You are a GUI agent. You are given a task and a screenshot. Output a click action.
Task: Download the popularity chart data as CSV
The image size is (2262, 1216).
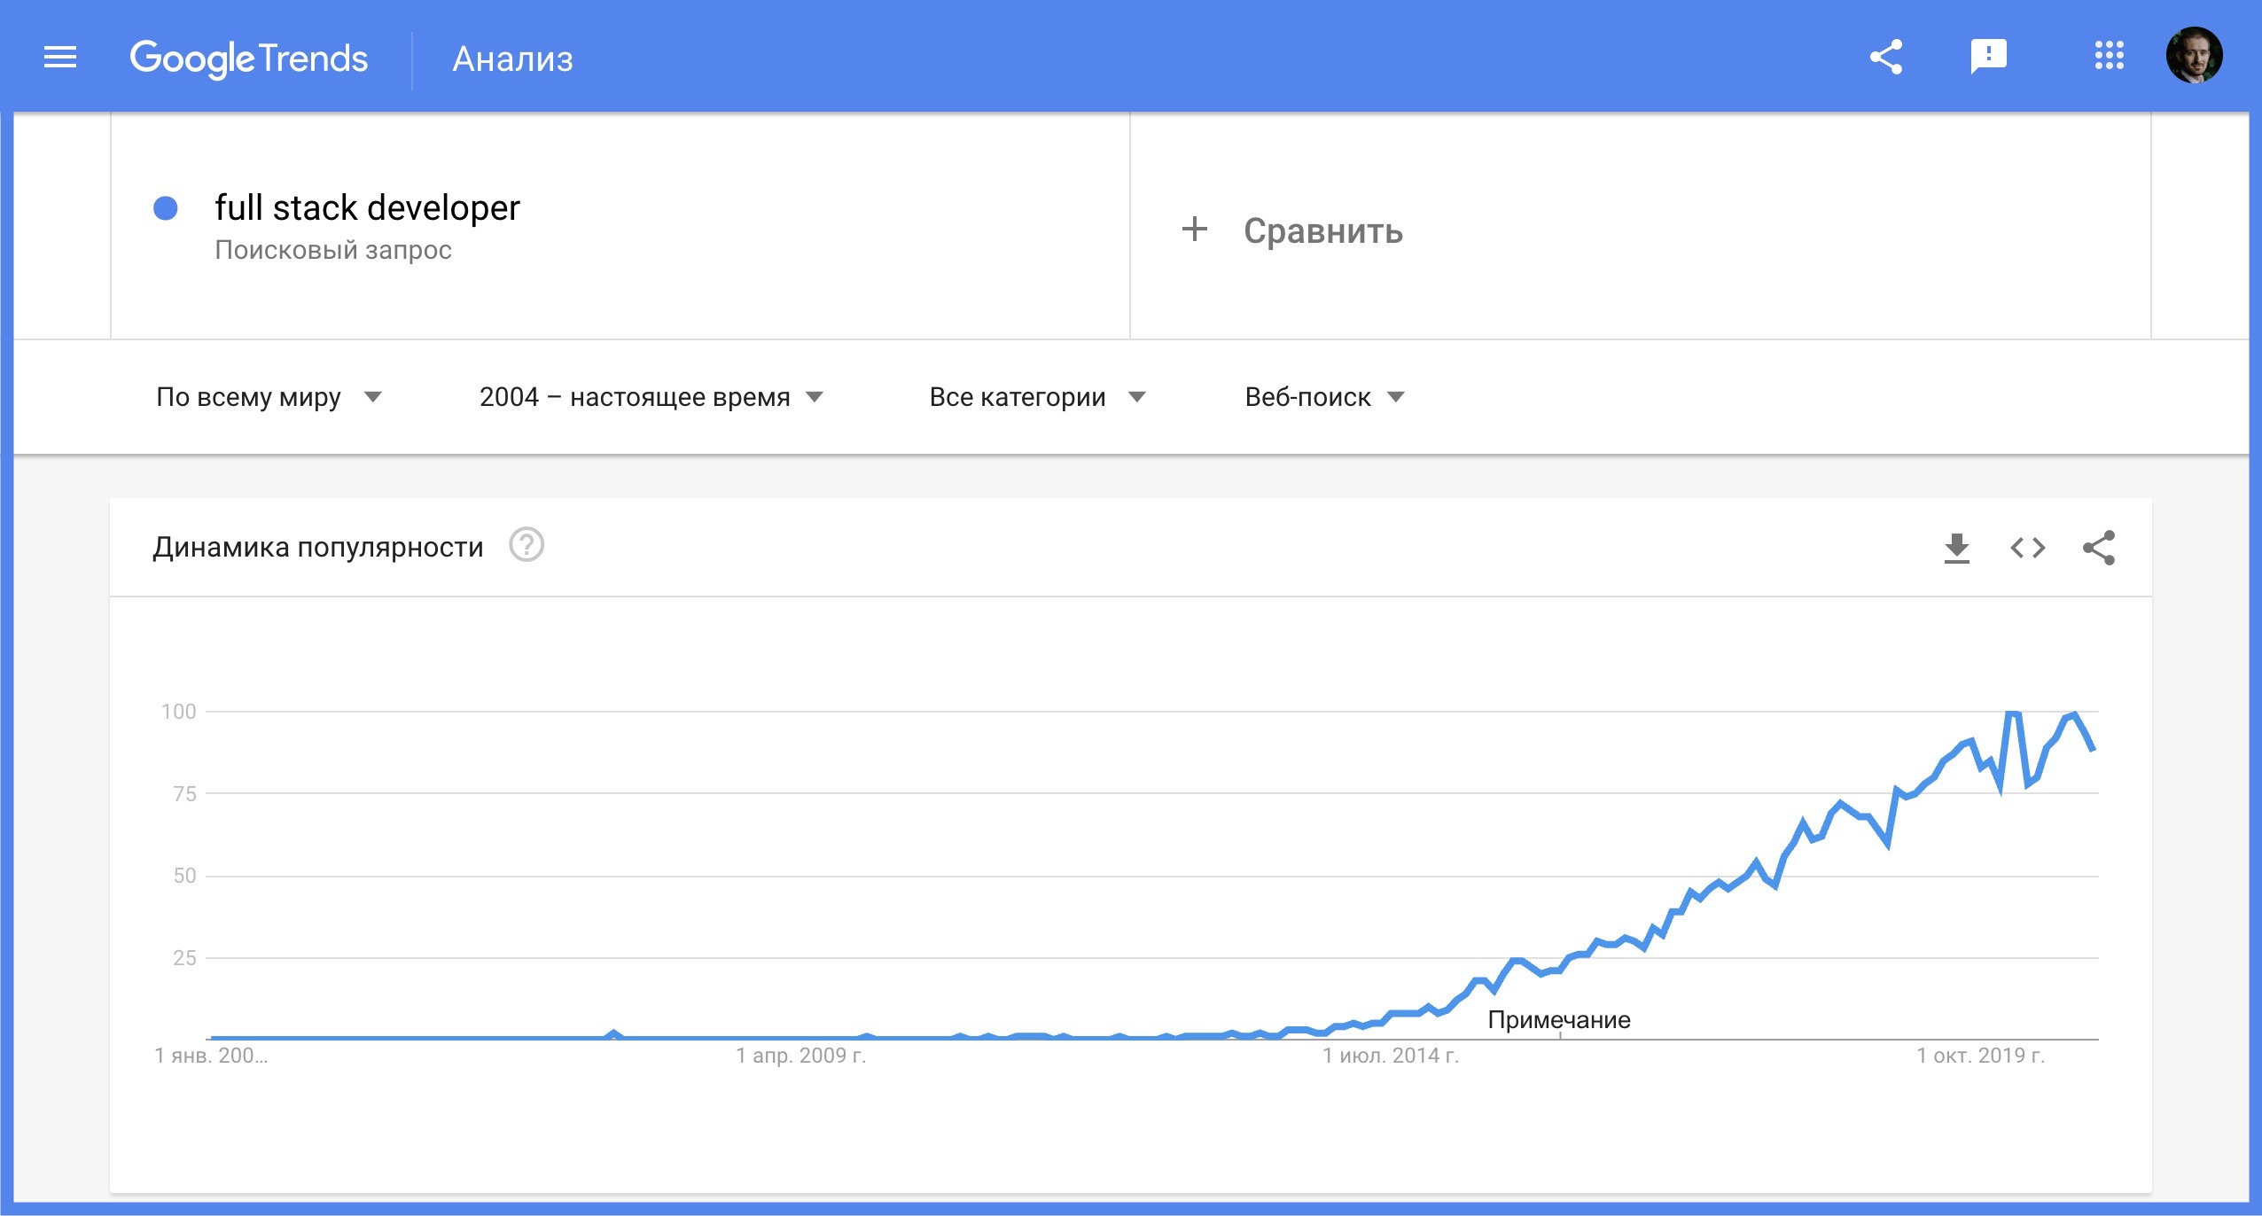[1958, 548]
